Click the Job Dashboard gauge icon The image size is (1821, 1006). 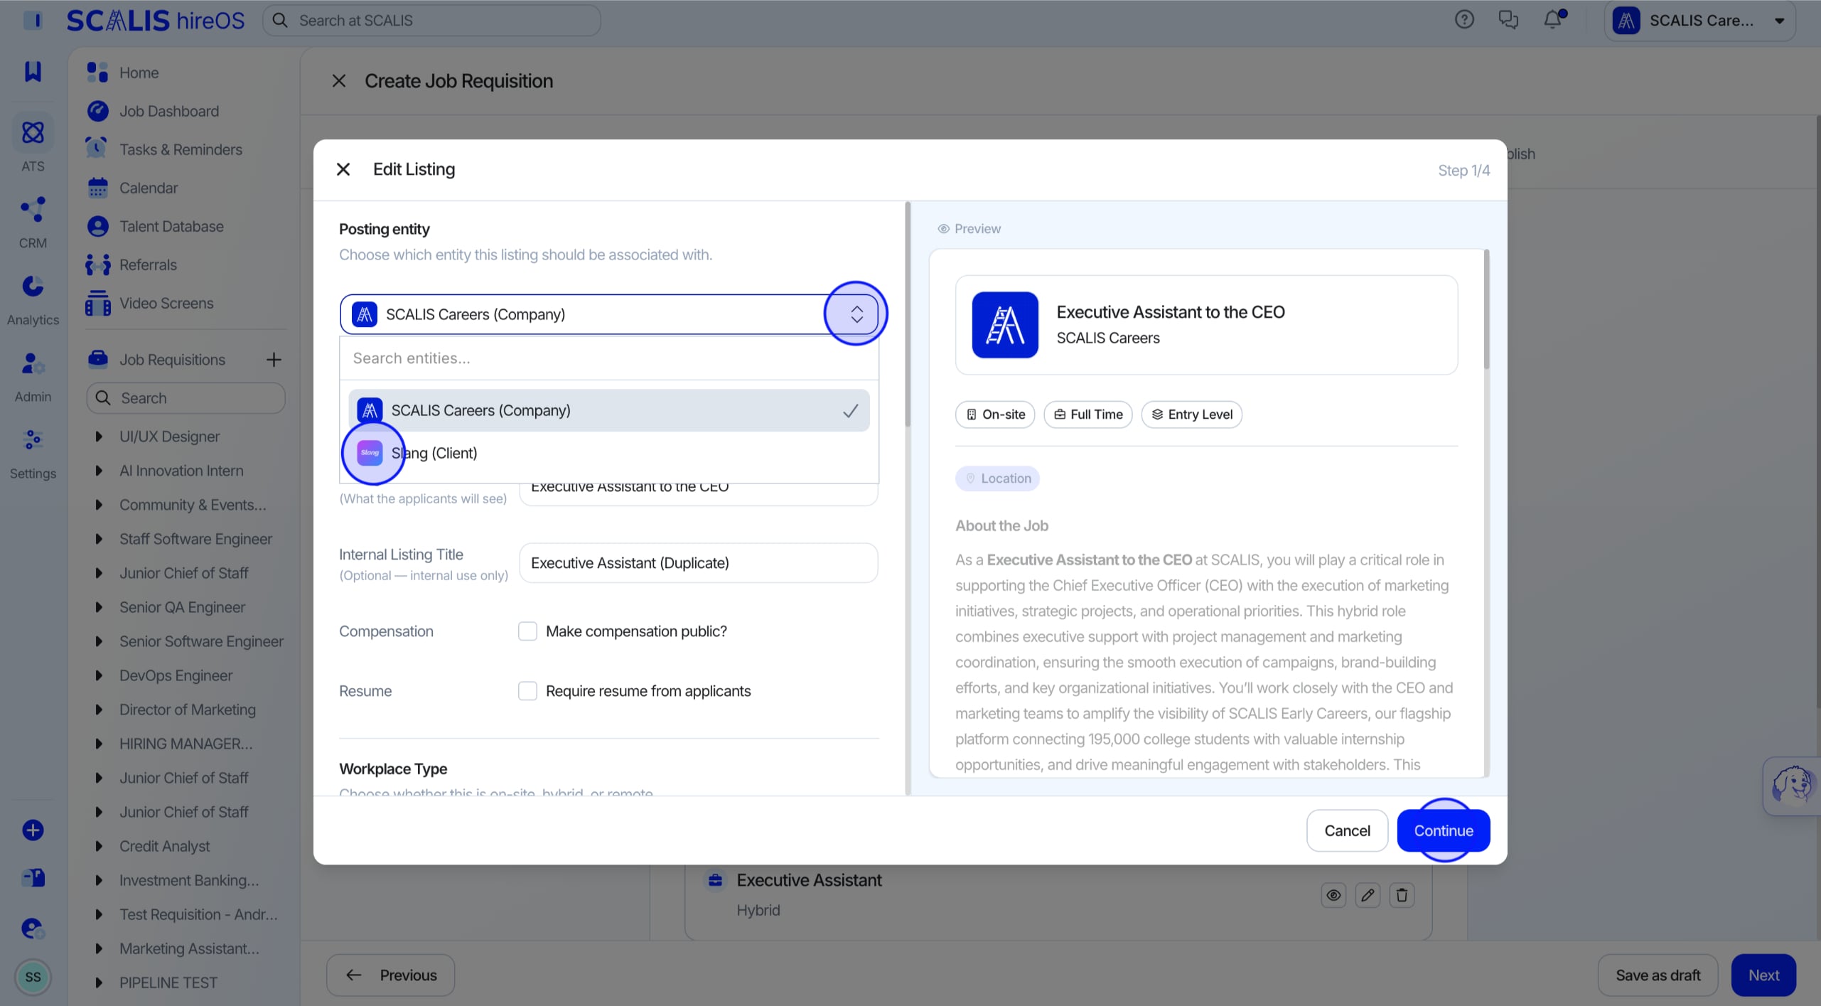tap(97, 111)
